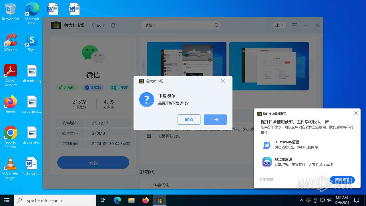Open File Explorer from taskbar
This screenshot has width=366, height=206.
click(x=132, y=200)
